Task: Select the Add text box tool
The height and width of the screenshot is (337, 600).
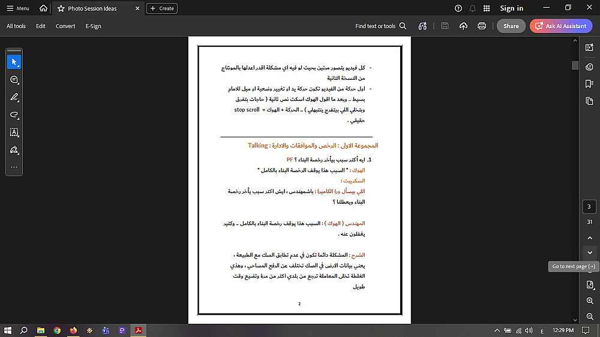Action: click(x=14, y=133)
